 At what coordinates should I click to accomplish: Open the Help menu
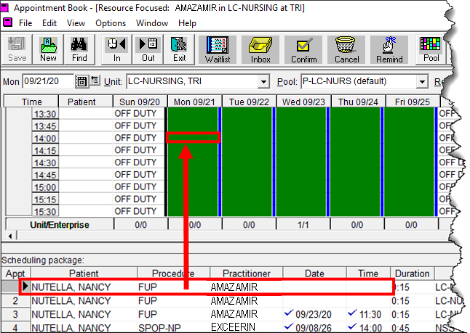(187, 23)
